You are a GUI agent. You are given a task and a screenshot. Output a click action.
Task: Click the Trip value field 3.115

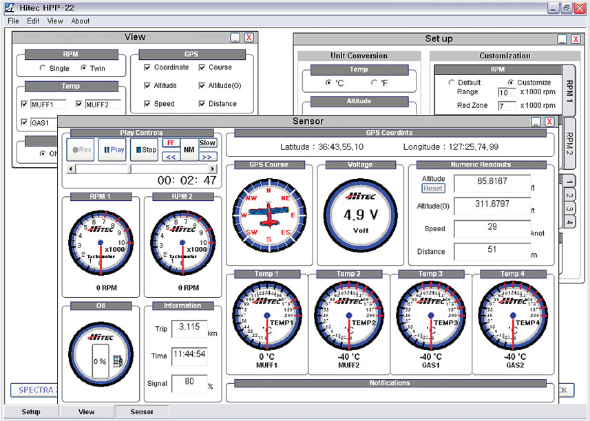[x=189, y=329]
